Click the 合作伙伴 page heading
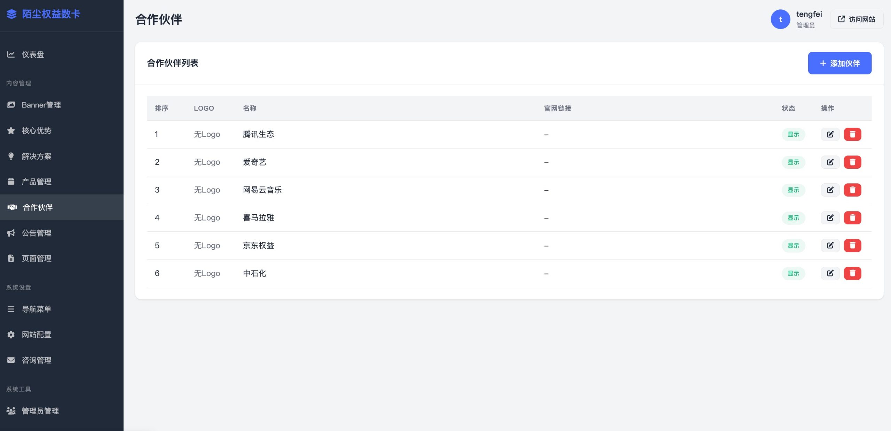 tap(159, 19)
